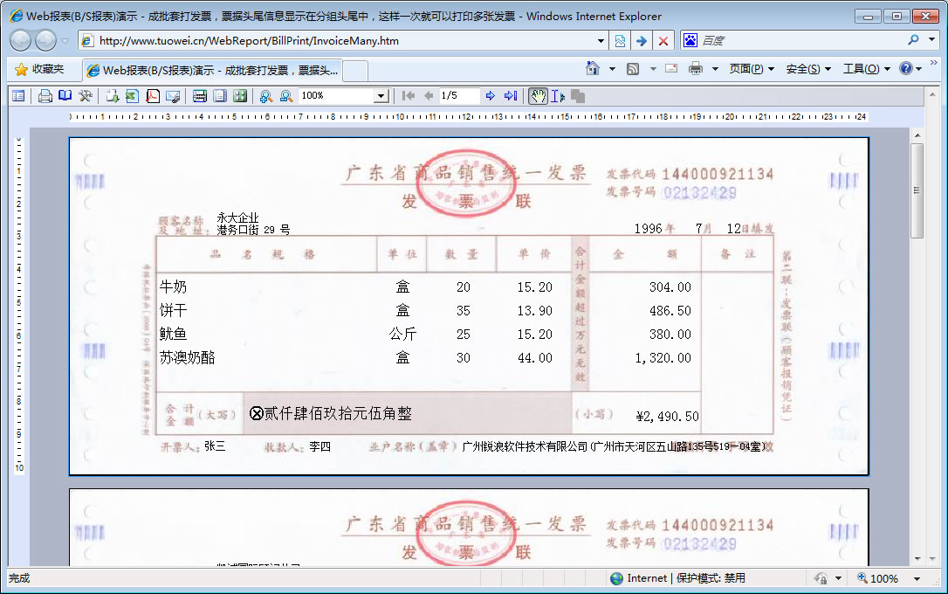Screen dimensions: 948x594
Task: Open the 100% zoom dropdown in toolbar
Action: 381,96
